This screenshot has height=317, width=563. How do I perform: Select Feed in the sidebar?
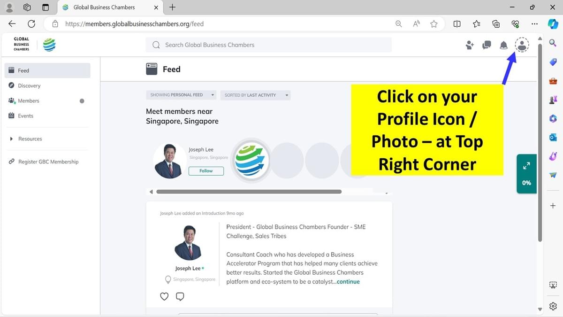pyautogui.click(x=47, y=70)
